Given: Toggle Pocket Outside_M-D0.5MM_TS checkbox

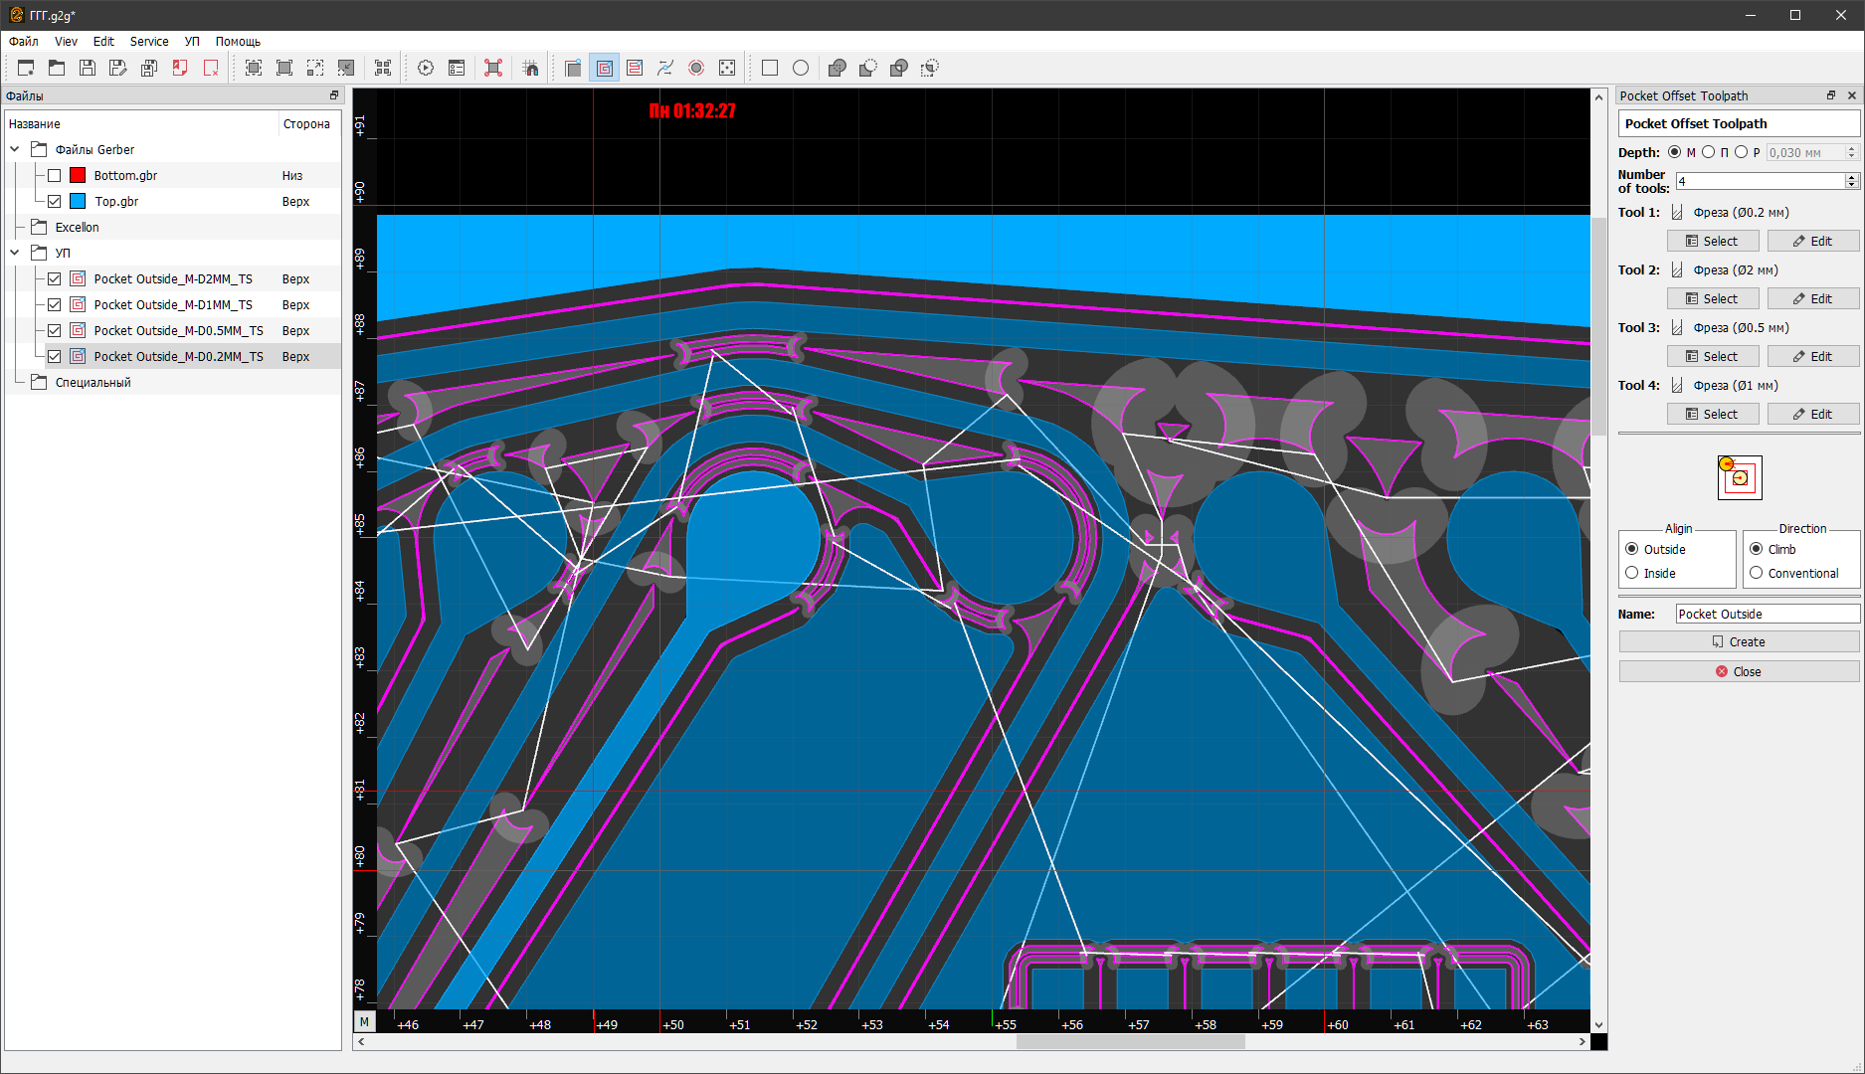Looking at the screenshot, I should point(55,330).
